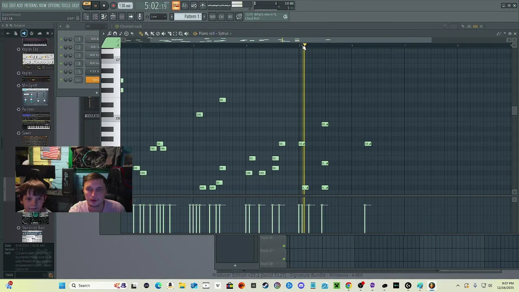This screenshot has height=292, width=519.
Task: Pick the Select tool in piano roll toolbar
Action: tap(175, 34)
